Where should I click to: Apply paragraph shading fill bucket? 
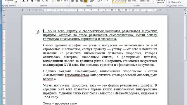[x=99, y=1]
